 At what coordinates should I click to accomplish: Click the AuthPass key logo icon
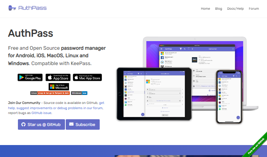click(x=12, y=8)
